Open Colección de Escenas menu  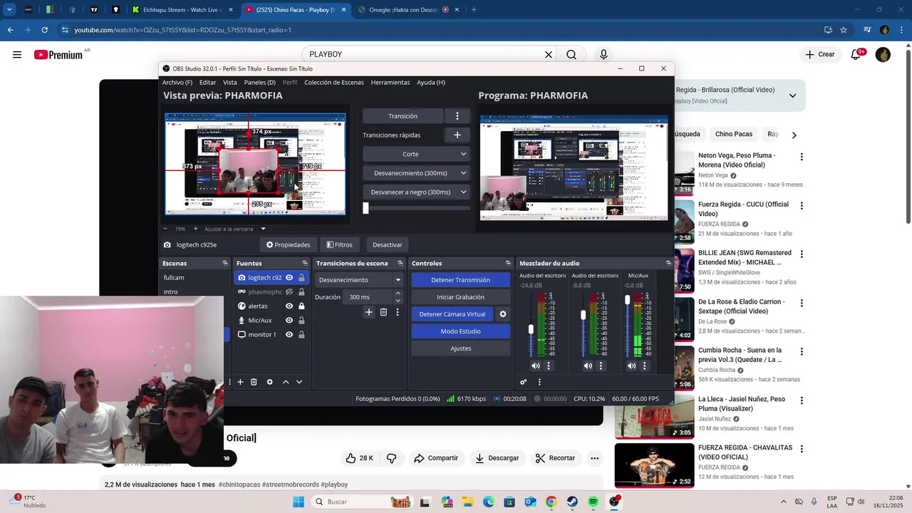[334, 82]
